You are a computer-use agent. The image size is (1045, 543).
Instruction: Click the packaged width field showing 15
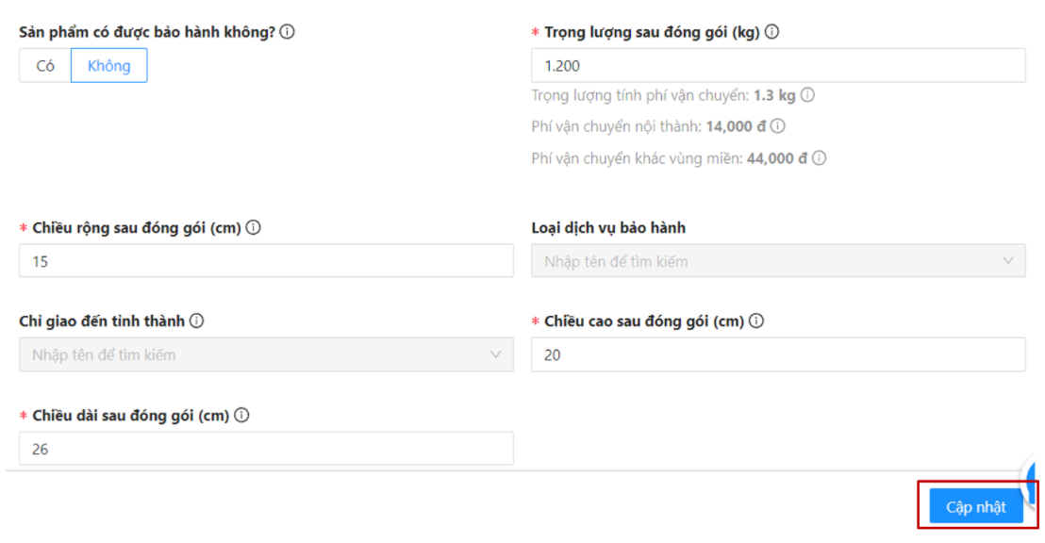tap(266, 261)
